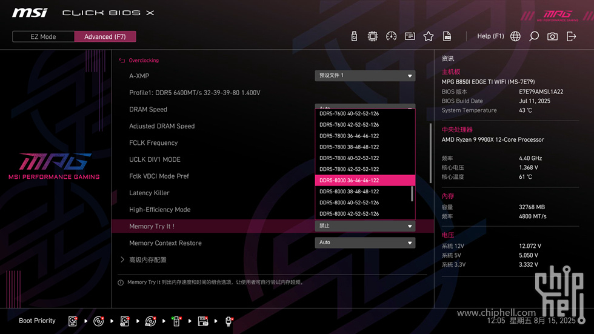594x334 pixels.
Task: Click the MSI logo
Action: click(30, 13)
